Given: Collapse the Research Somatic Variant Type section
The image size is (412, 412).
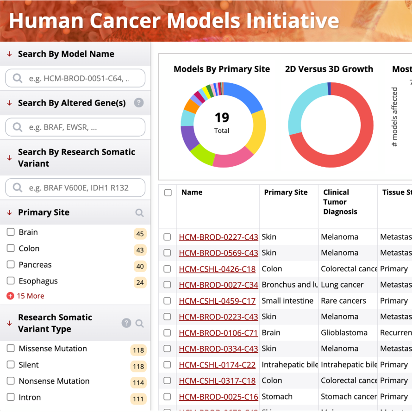Looking at the screenshot, I should click(8, 323).
